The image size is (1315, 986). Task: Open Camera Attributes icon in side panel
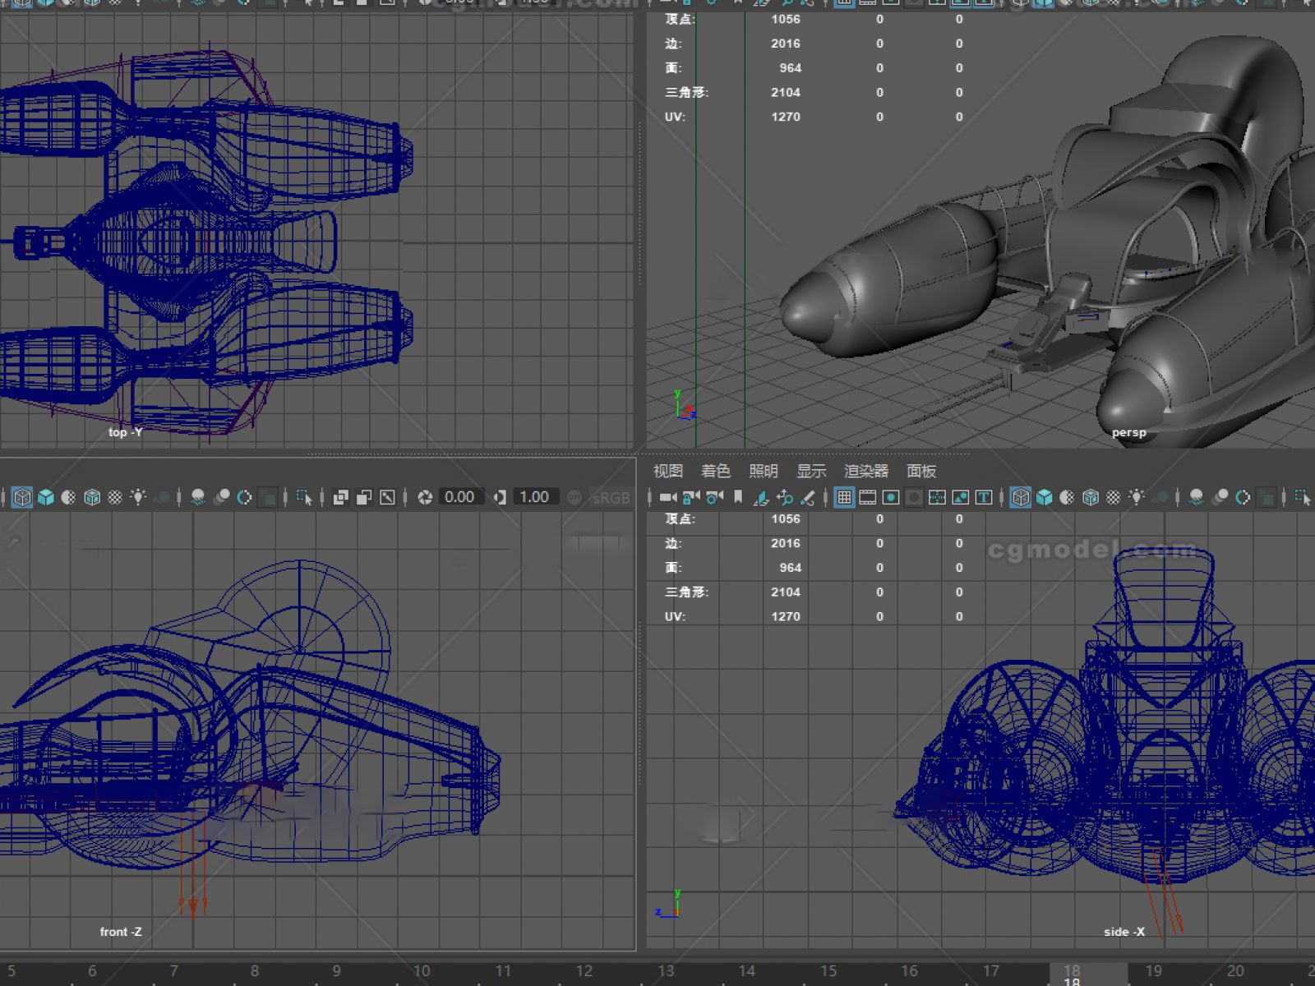[714, 497]
